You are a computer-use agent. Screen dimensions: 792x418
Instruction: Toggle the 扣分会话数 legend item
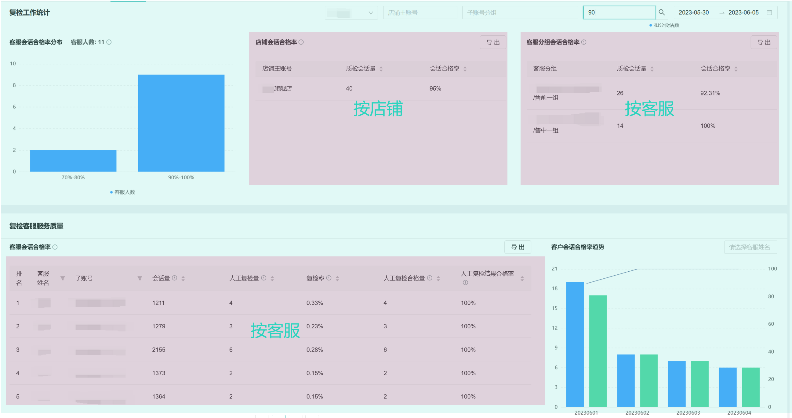point(664,25)
